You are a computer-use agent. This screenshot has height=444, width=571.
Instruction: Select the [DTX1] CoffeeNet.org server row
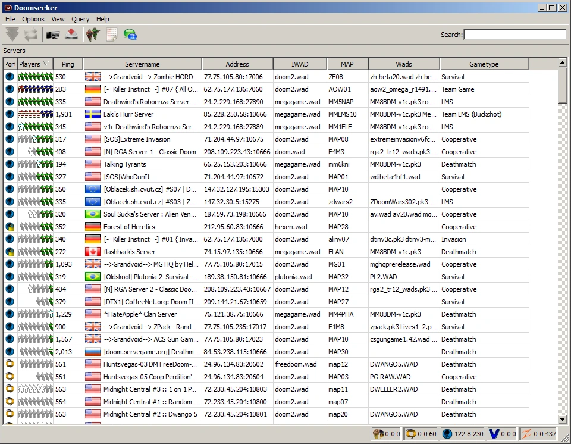click(266, 302)
